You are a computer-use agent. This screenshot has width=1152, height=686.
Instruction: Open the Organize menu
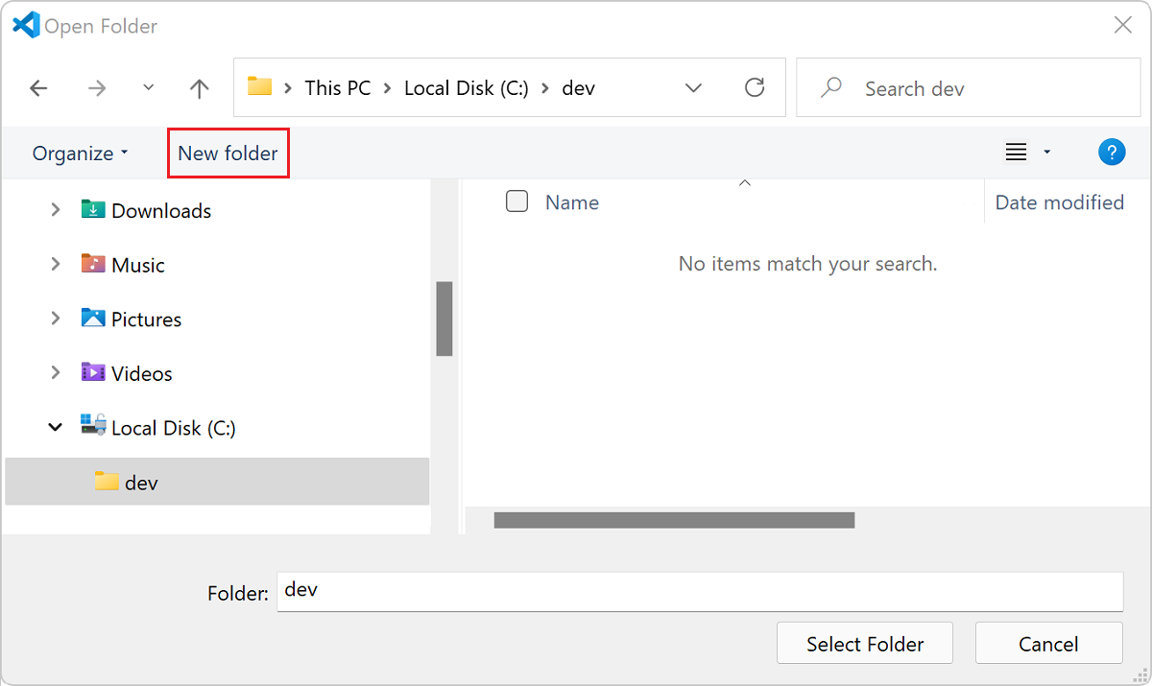pyautogui.click(x=80, y=154)
